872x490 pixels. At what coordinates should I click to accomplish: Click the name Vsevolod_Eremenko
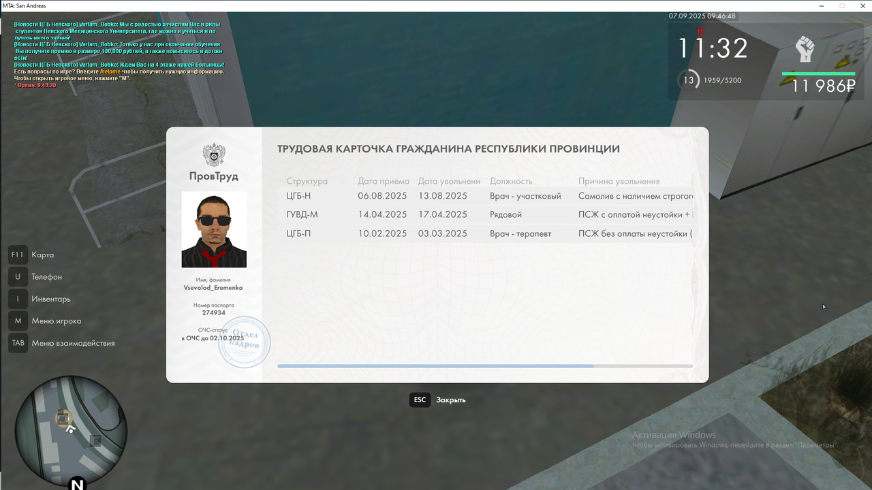[213, 288]
